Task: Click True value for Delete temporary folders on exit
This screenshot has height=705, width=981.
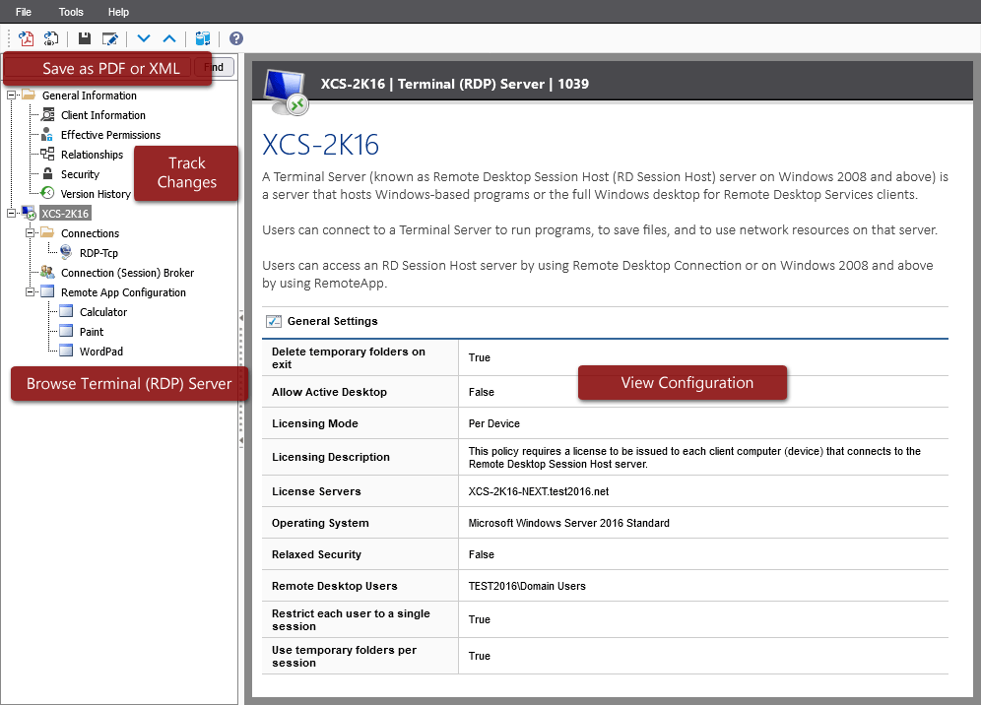Action: [x=480, y=357]
